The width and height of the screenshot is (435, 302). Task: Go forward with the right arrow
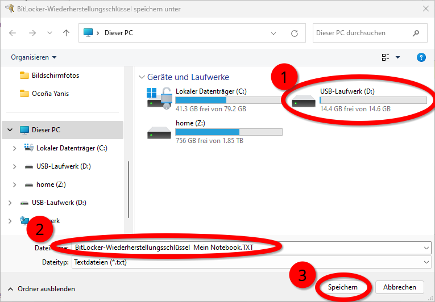(x=32, y=33)
